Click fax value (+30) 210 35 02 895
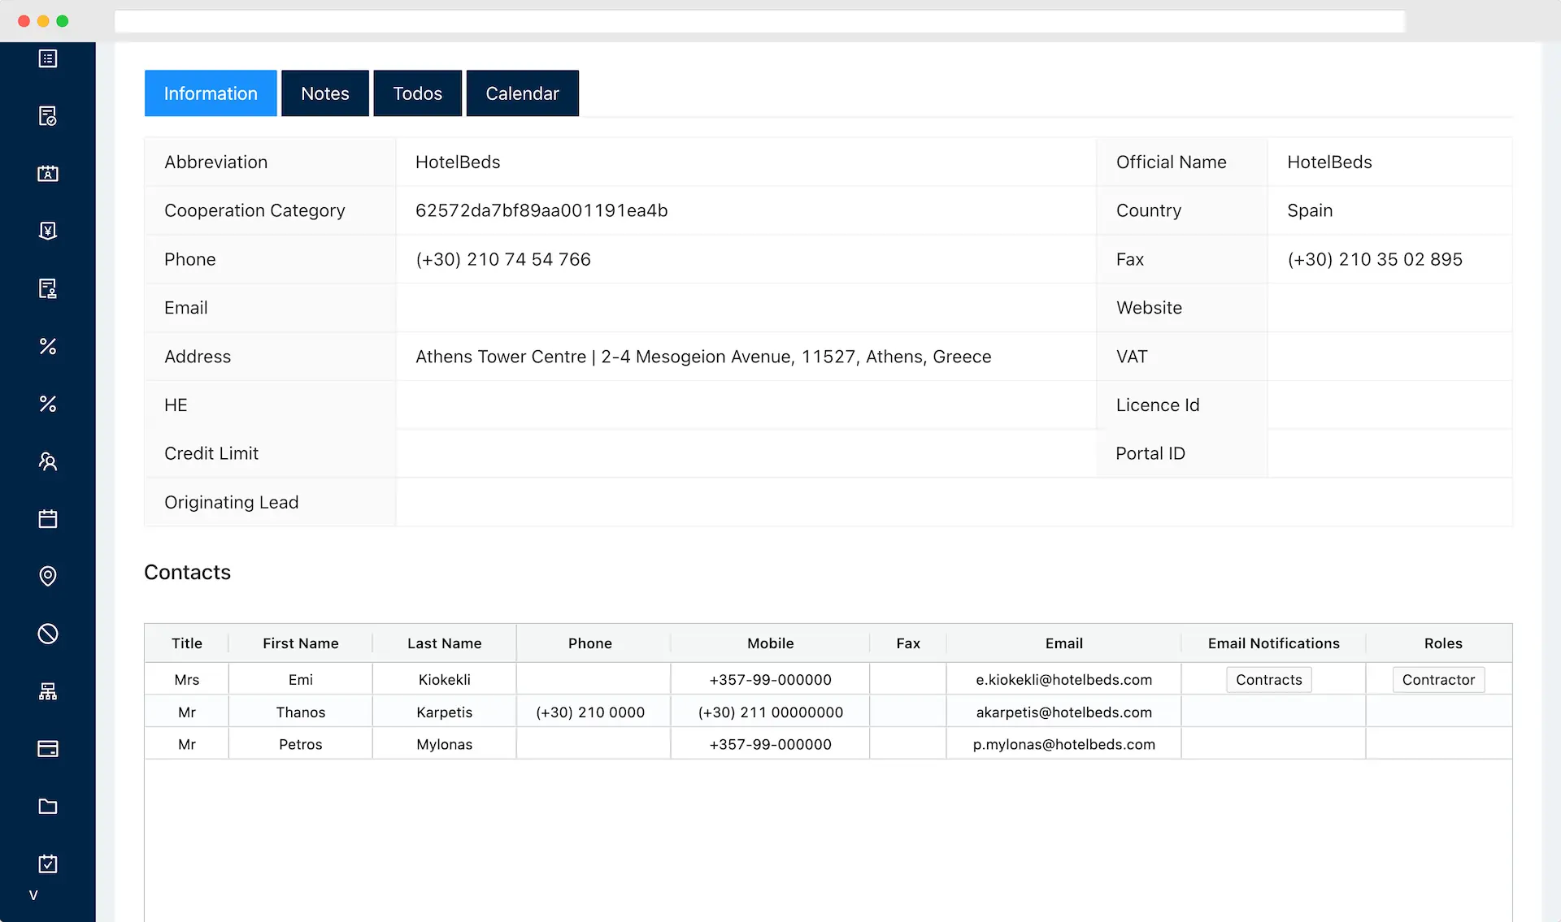 (1375, 259)
